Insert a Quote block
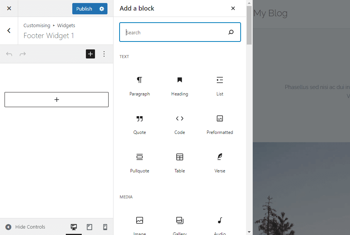 click(x=140, y=124)
